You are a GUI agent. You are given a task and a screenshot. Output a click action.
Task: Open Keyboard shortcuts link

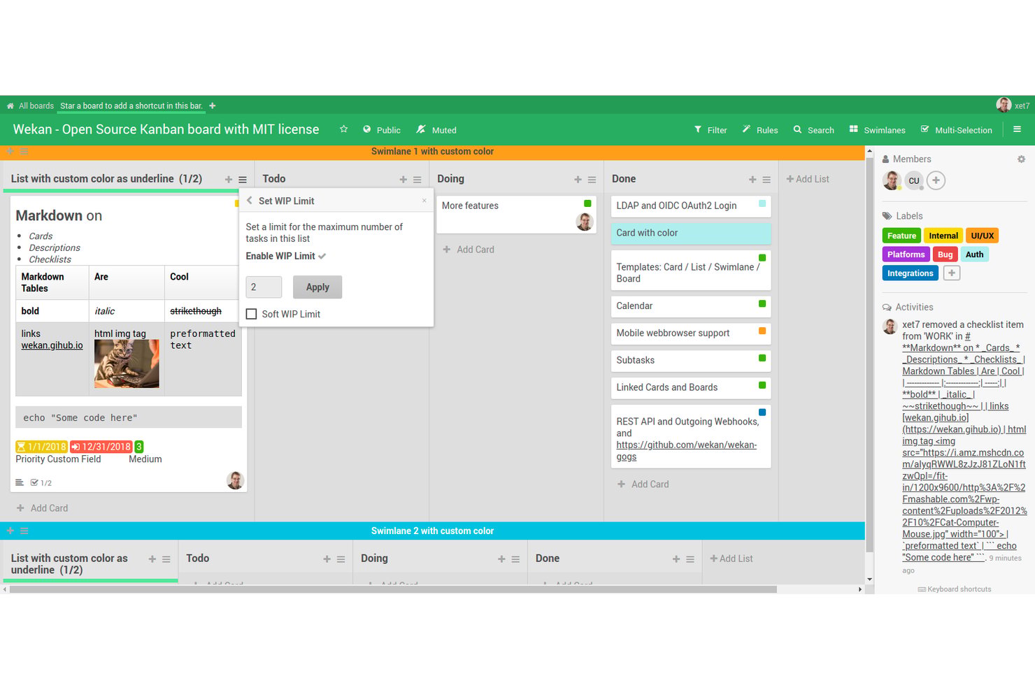coord(954,589)
